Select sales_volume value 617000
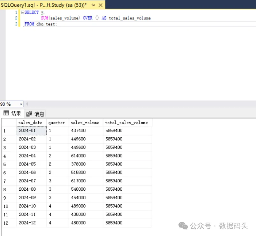 [86, 181]
